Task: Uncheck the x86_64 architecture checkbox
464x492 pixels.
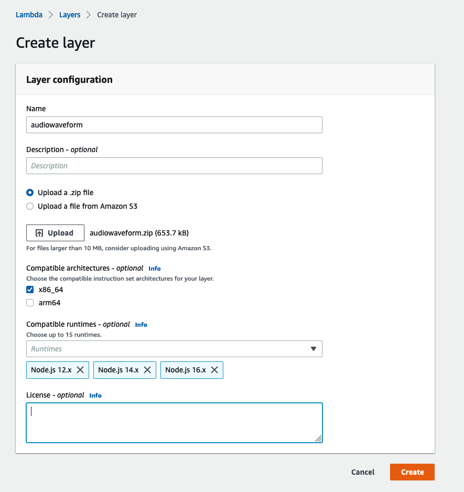Action: [30, 290]
